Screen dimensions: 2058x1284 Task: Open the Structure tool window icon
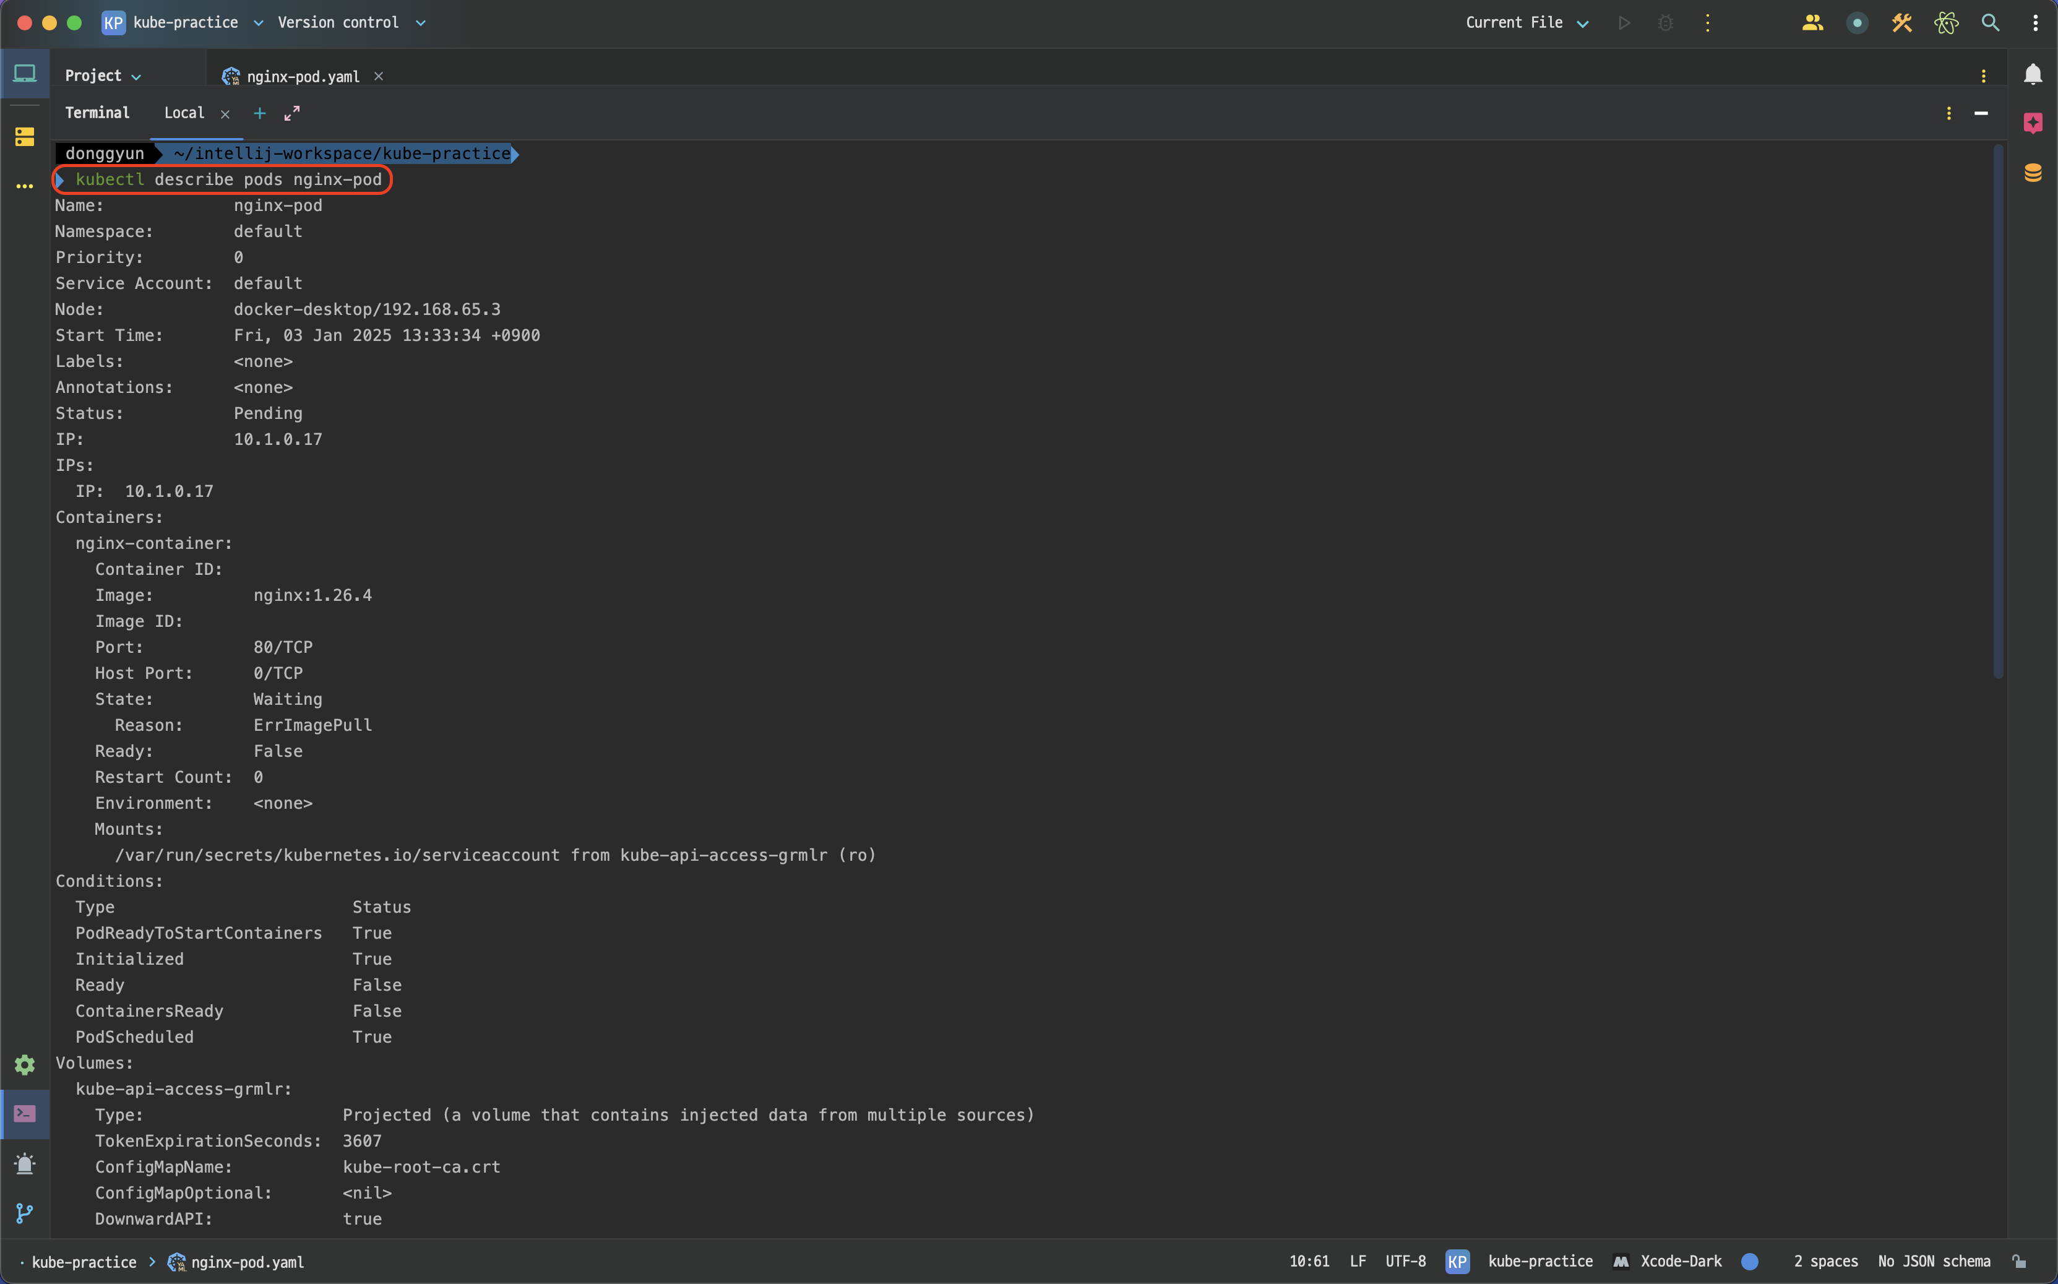25,137
